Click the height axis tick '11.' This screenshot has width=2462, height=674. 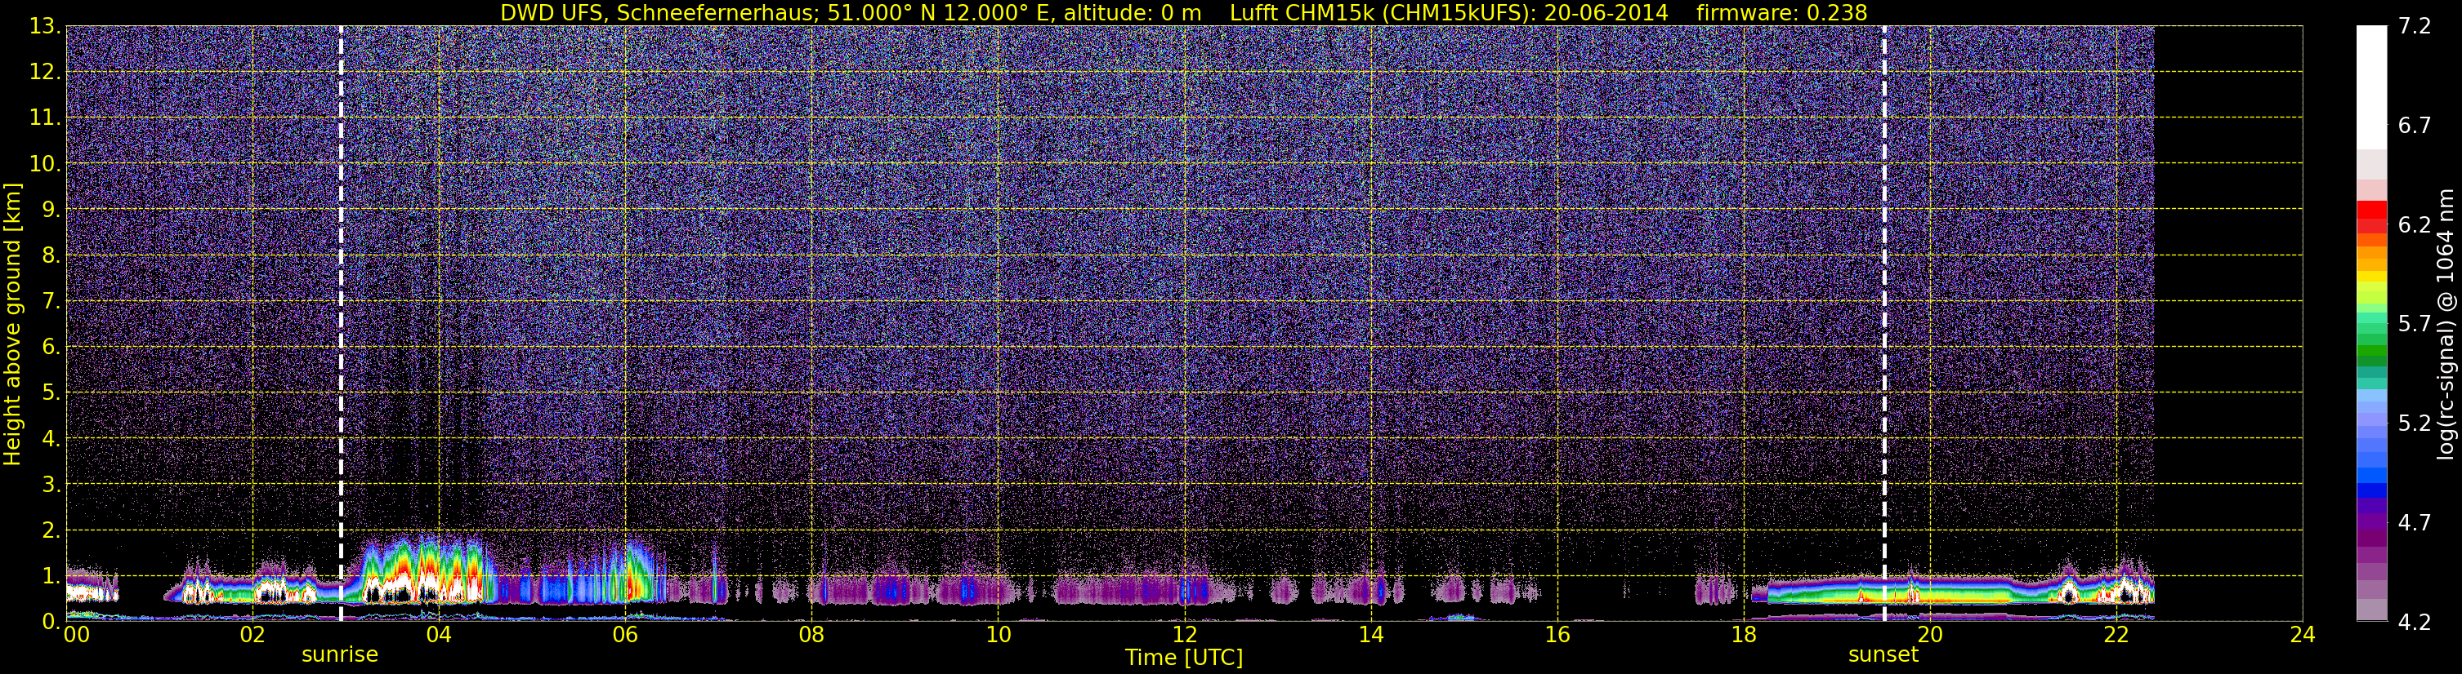click(x=45, y=118)
